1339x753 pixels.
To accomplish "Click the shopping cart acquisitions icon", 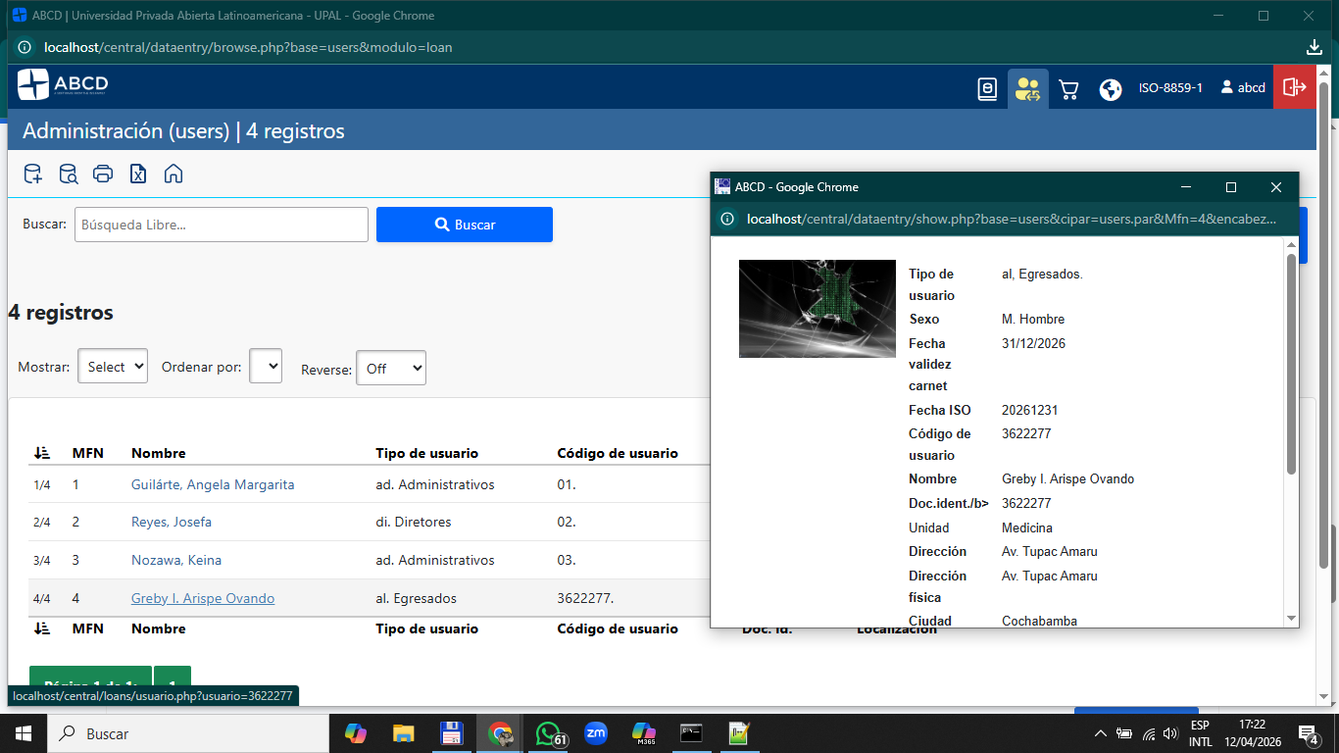I will point(1068,89).
